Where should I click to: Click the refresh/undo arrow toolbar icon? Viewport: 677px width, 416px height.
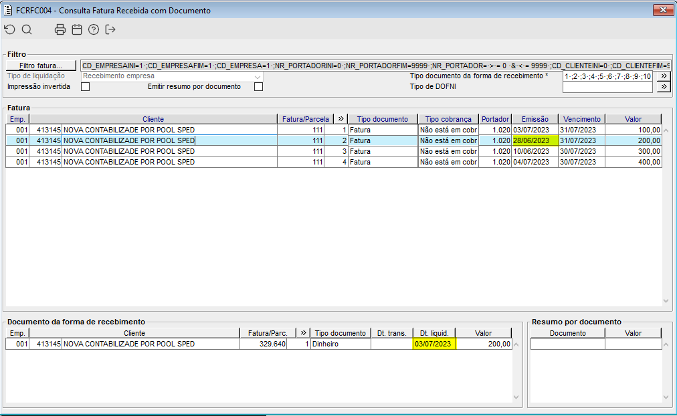pyautogui.click(x=9, y=29)
